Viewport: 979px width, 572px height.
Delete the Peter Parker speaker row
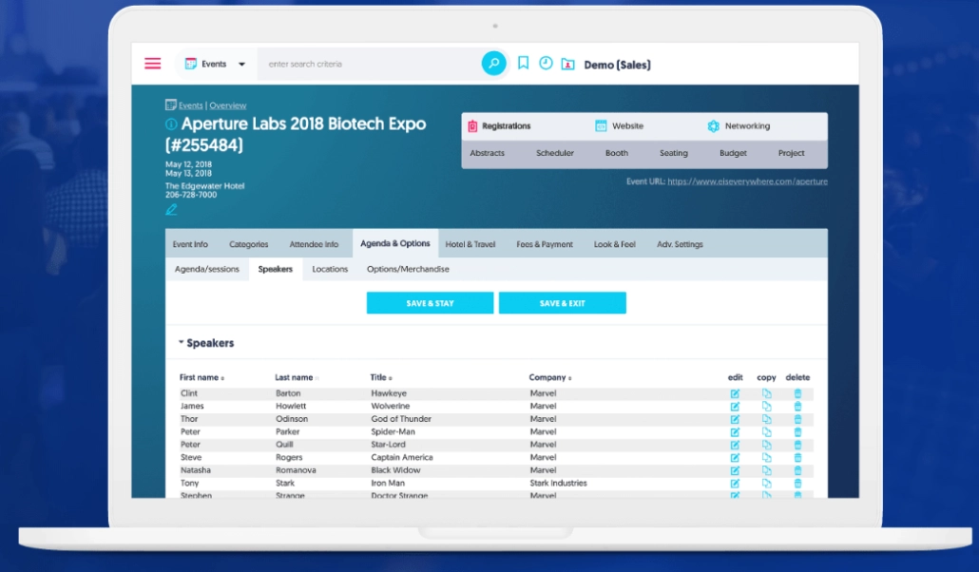tap(797, 432)
